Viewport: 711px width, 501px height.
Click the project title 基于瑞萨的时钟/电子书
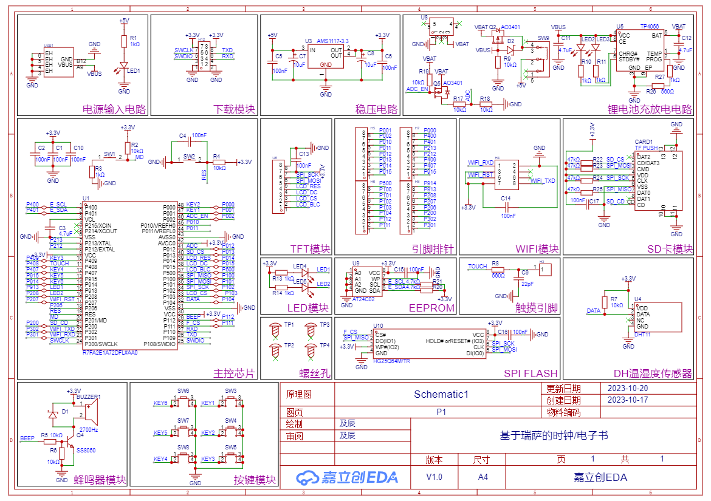(554, 435)
